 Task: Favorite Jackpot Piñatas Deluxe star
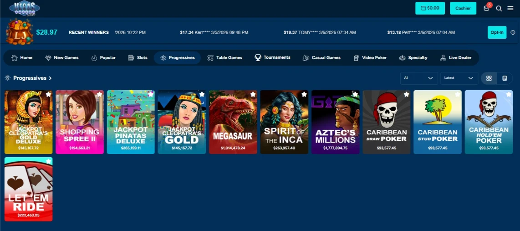pyautogui.click(x=151, y=95)
